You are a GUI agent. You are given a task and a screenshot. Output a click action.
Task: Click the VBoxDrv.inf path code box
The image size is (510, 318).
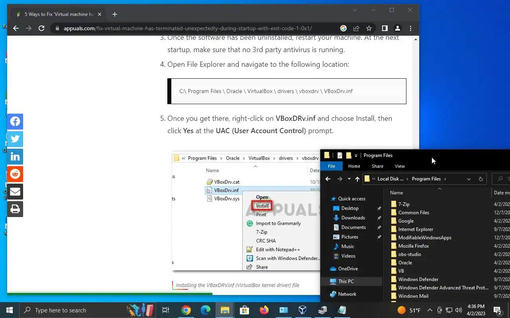tap(287, 91)
